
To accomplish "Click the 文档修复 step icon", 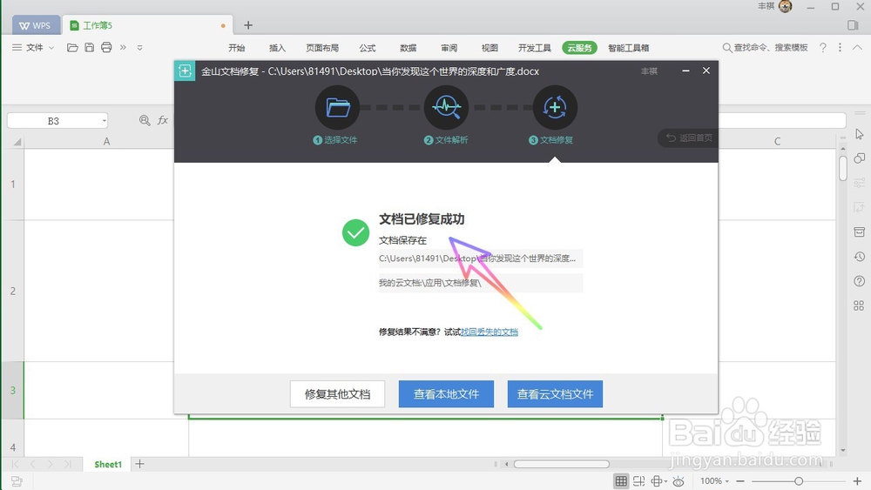I will [x=555, y=107].
